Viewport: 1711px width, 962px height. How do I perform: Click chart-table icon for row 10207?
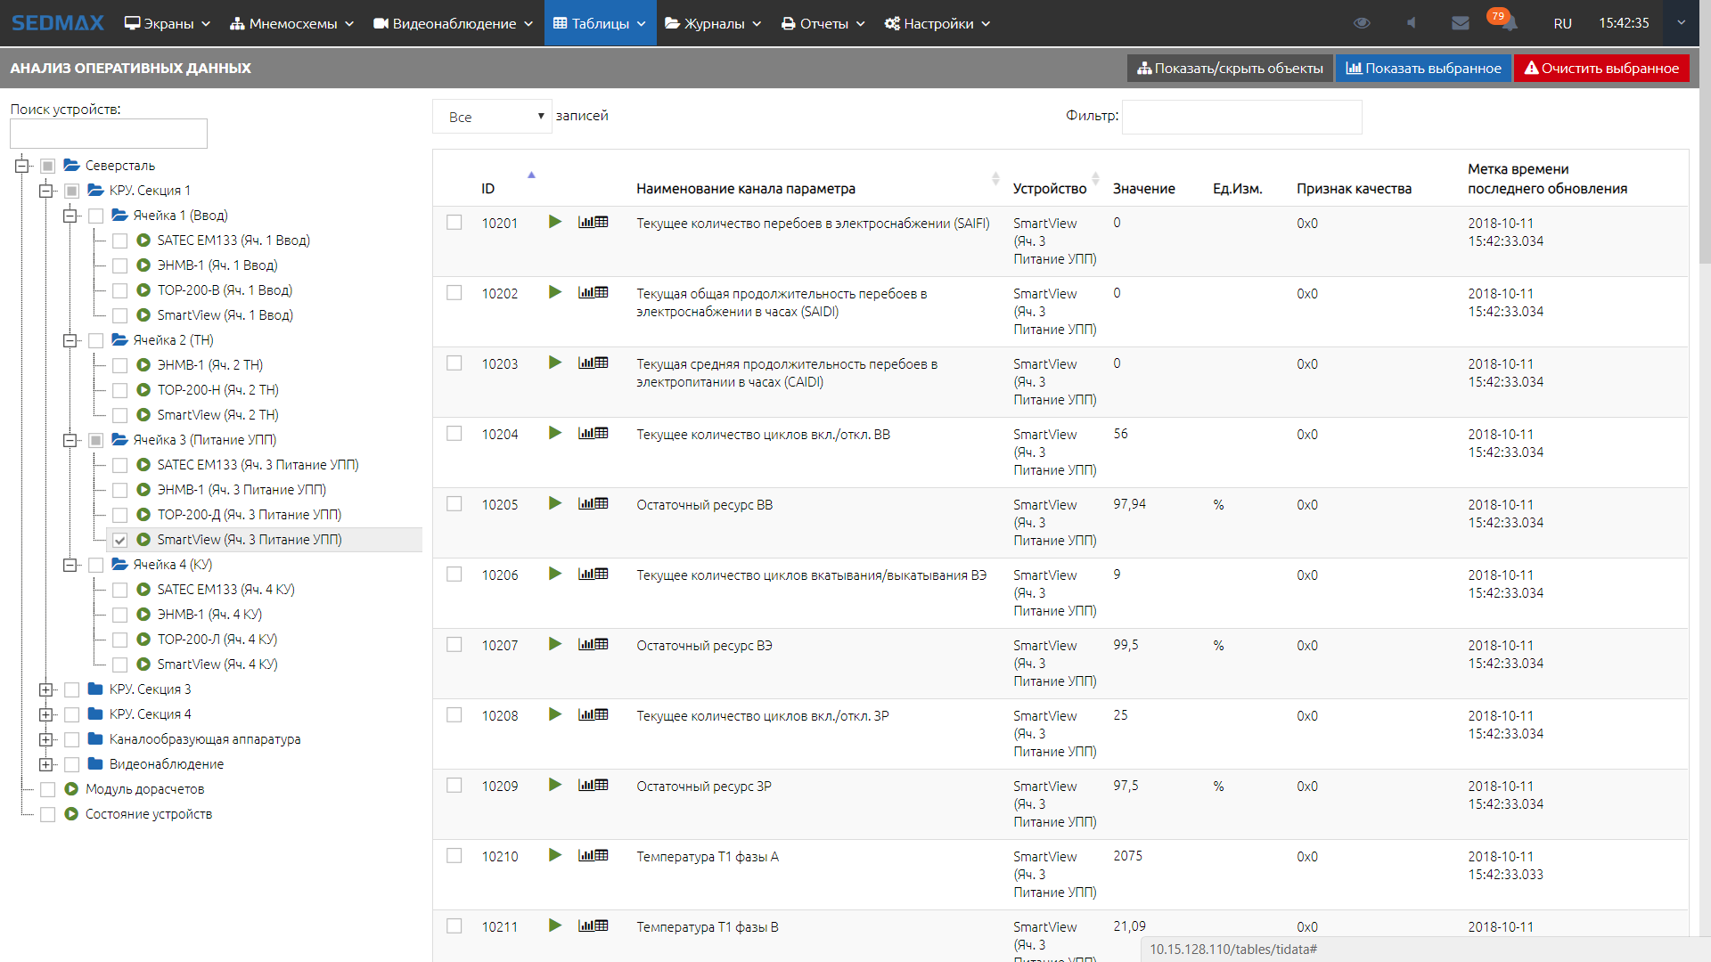tap(593, 644)
